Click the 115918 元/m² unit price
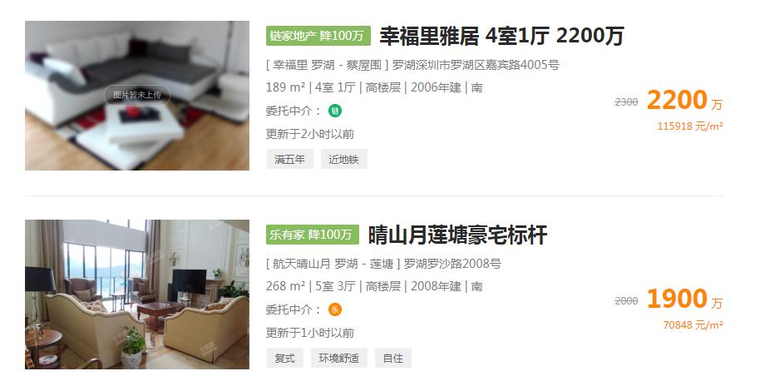The height and width of the screenshot is (381, 765). pos(690,126)
